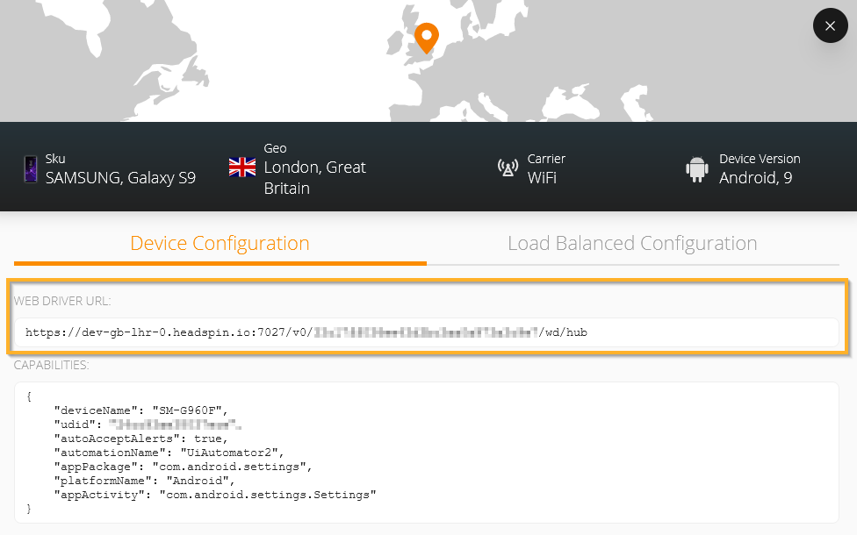Click the "CAPABILITIES:" label
This screenshot has width=857, height=535.
52,365
